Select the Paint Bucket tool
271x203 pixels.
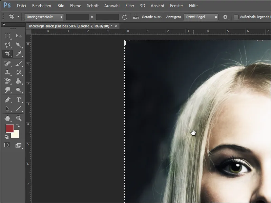19,81
